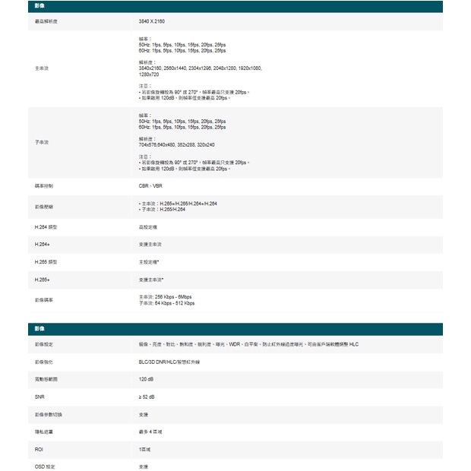Select the CBR、VBR bitrate control value
Viewport: 471px width, 471px height.
coord(150,185)
